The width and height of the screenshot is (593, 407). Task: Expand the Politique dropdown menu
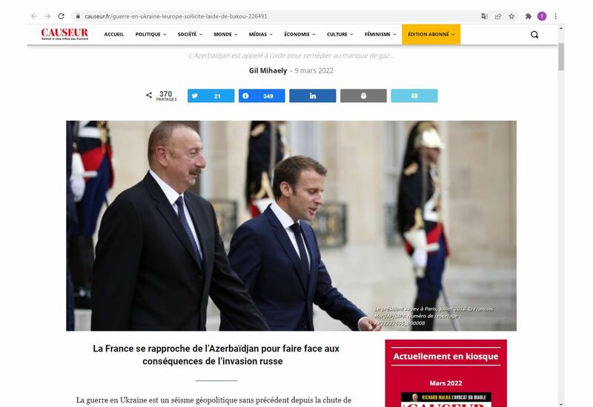150,34
